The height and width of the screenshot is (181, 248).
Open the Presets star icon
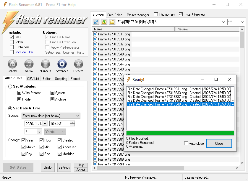click(x=78, y=64)
